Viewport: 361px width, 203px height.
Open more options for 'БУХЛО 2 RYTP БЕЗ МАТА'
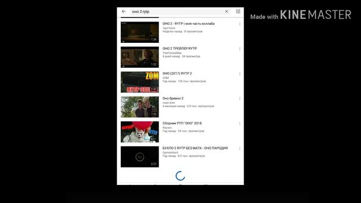[x=240, y=148]
